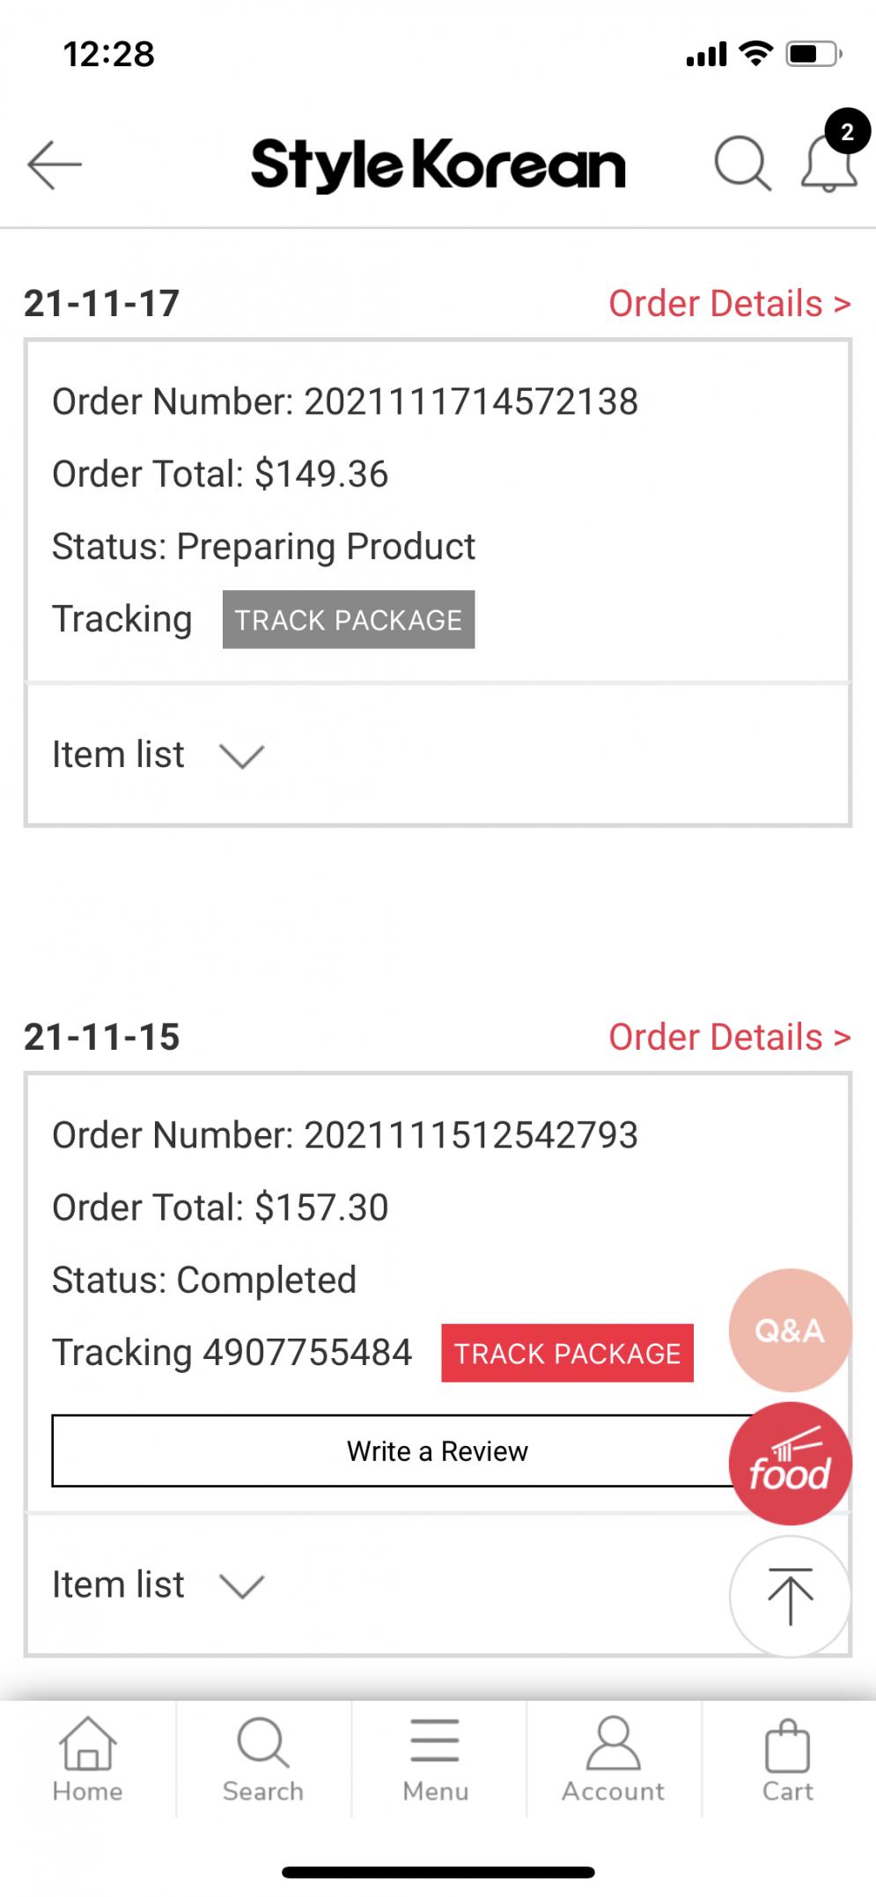The width and height of the screenshot is (876, 1897).
Task: Tap the scroll-to-top arrow button
Action: [790, 1596]
